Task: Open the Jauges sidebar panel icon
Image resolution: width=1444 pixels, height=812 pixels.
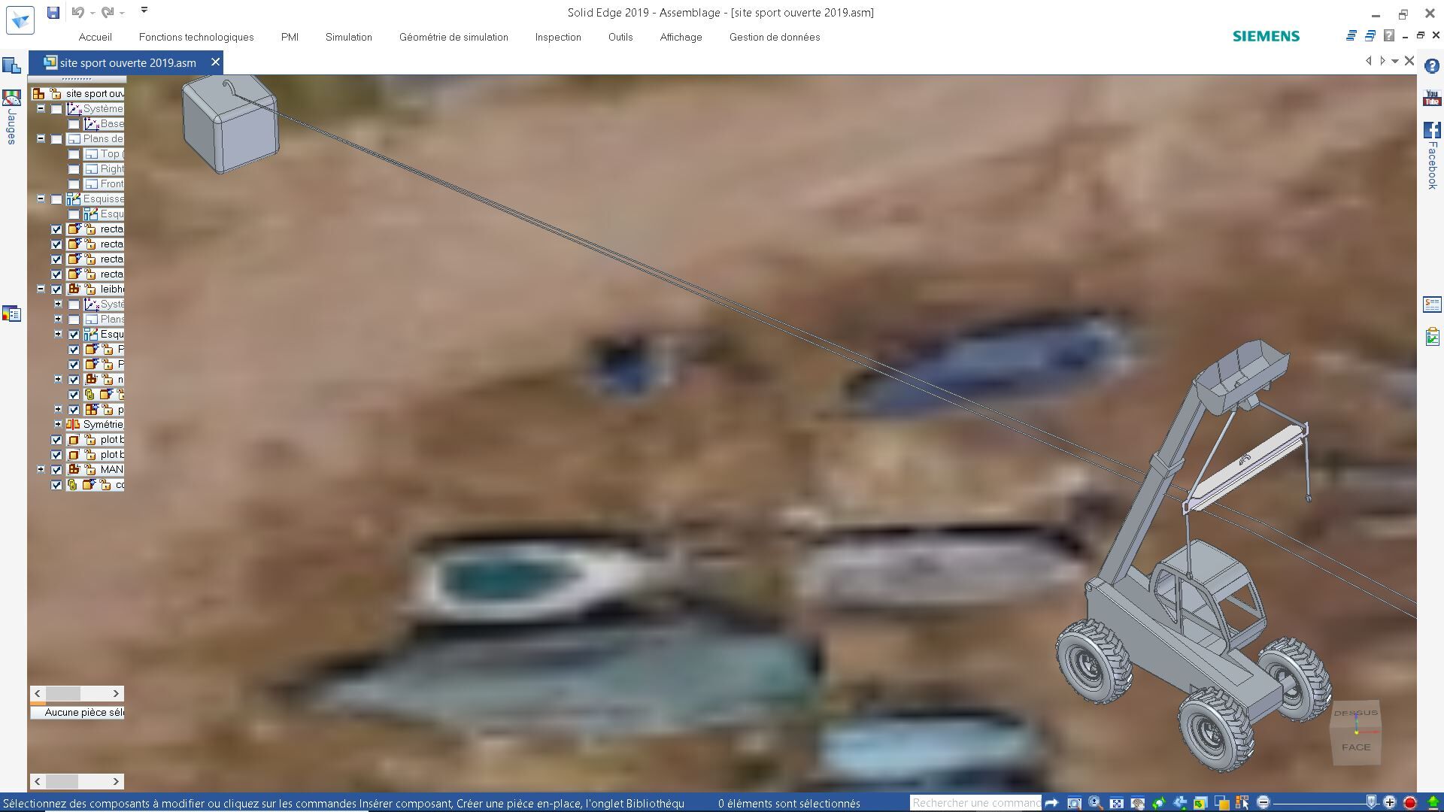Action: [11, 98]
